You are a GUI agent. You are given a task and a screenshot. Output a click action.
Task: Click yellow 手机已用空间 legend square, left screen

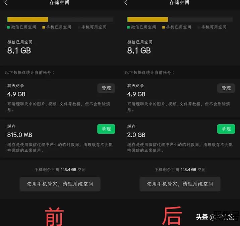[44, 27]
